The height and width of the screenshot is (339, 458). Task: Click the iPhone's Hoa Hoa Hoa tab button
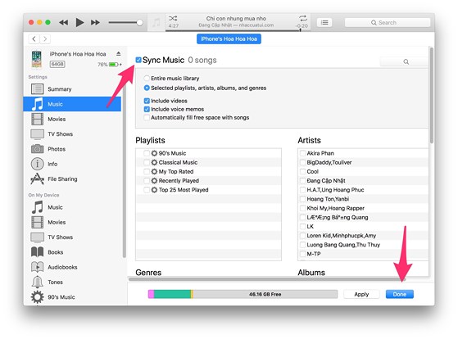(229, 38)
